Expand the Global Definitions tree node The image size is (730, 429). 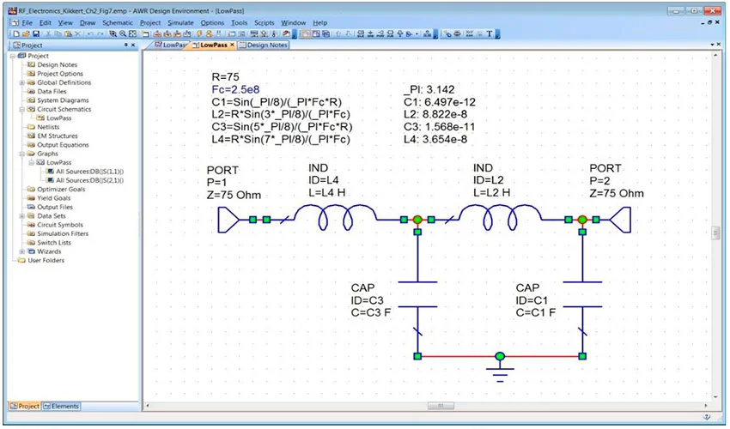(x=22, y=82)
